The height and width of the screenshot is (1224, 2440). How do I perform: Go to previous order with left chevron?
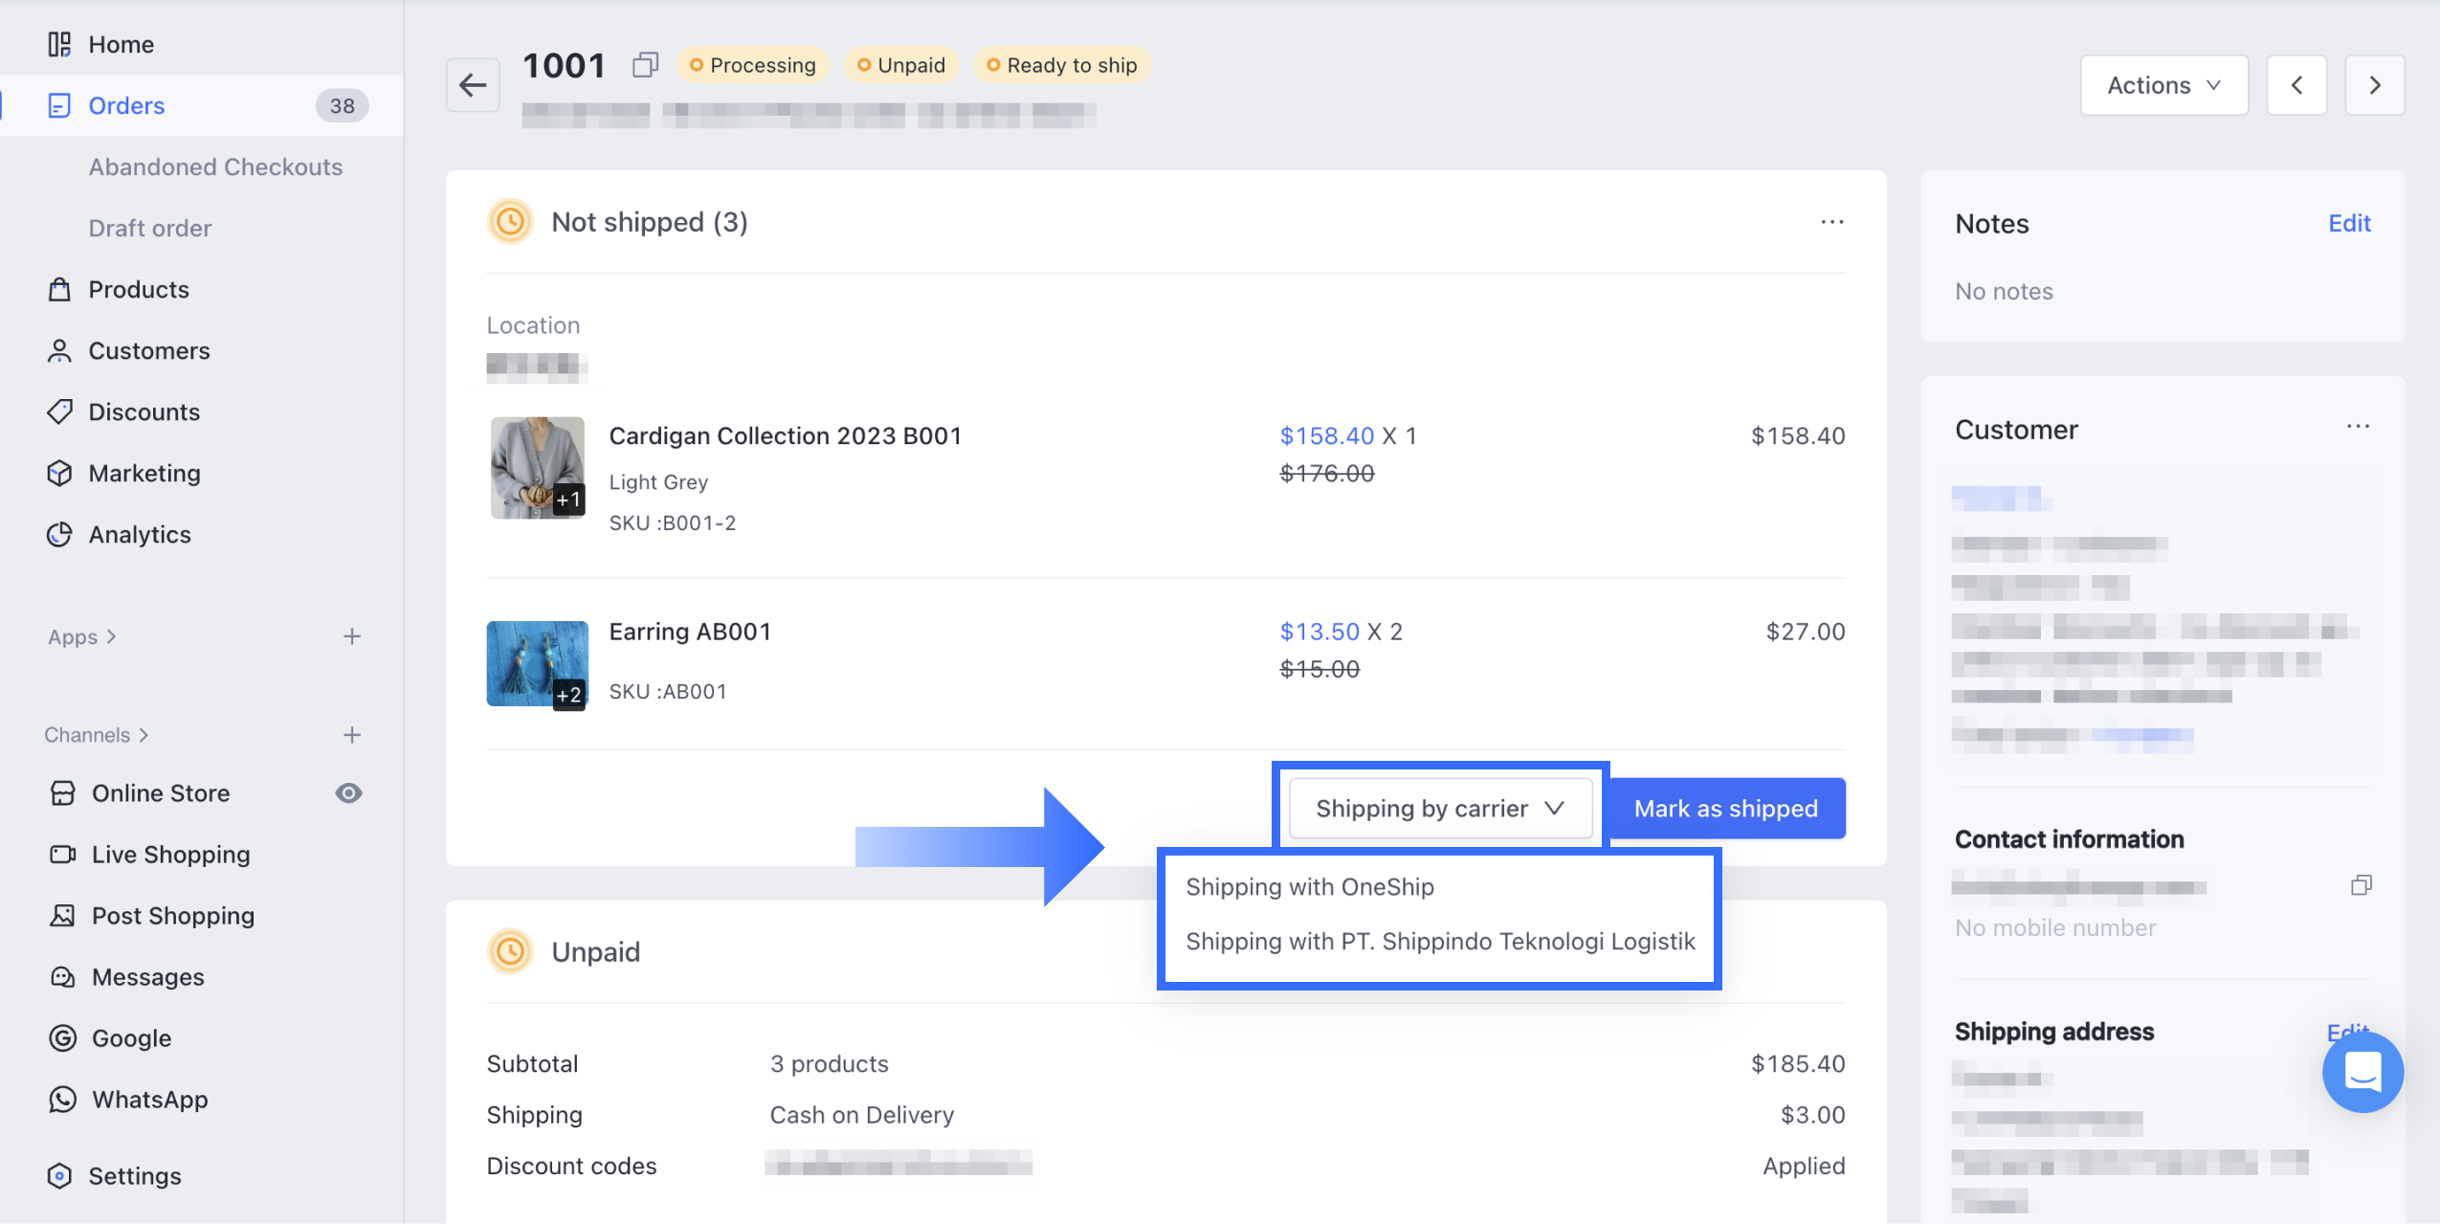click(x=2296, y=85)
